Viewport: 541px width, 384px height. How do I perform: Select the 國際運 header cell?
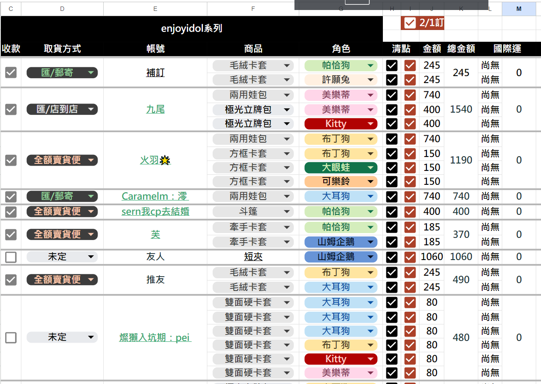coord(507,49)
